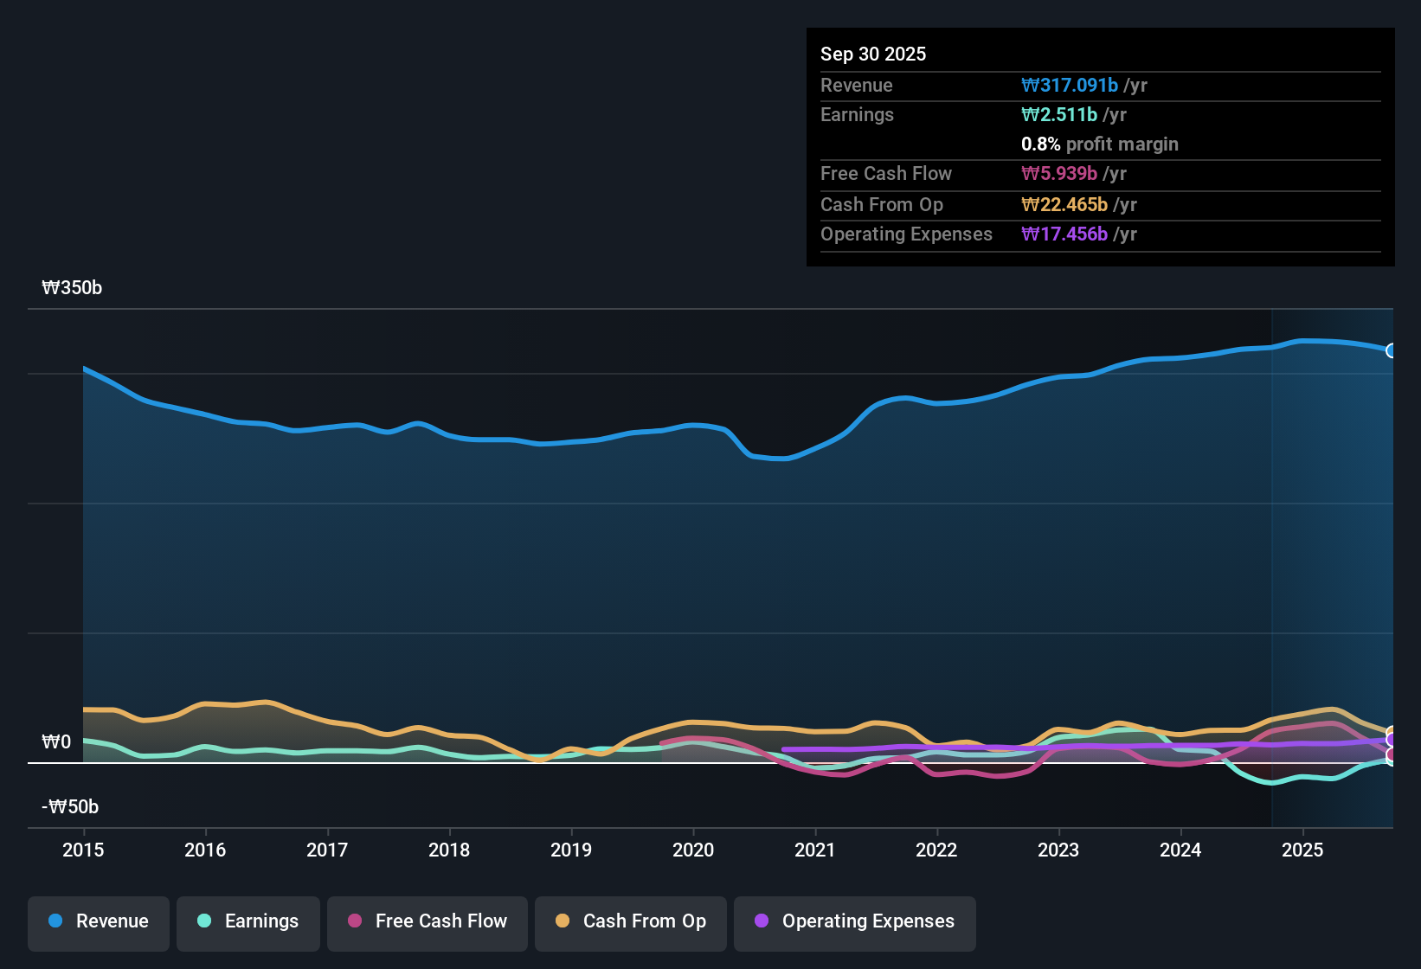Toggle the Earnings series visibility
1421x969 pixels.
(x=248, y=921)
